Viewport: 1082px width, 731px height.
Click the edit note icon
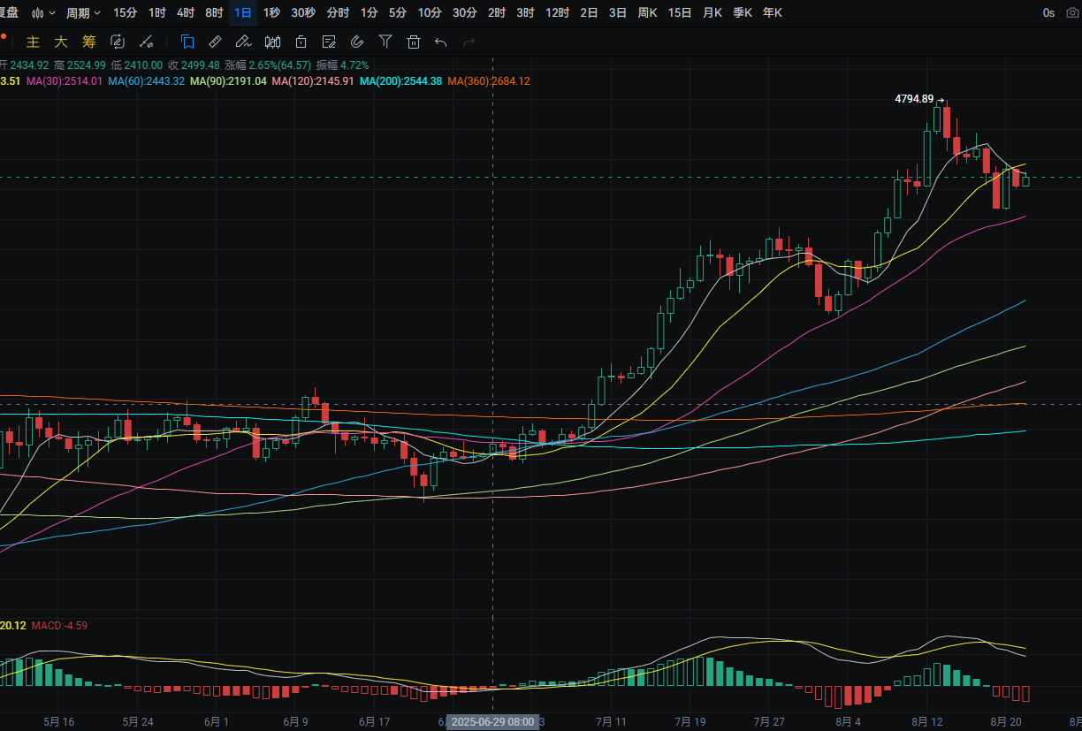point(328,42)
